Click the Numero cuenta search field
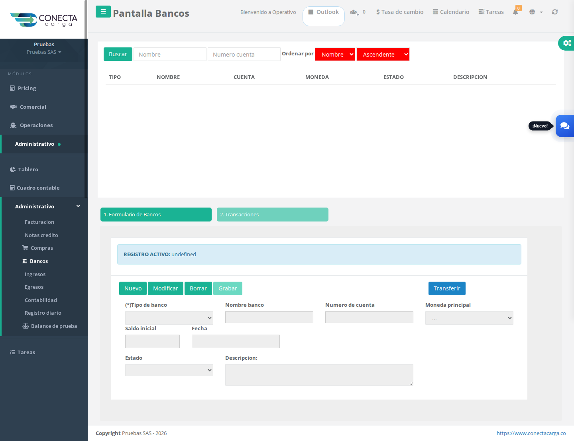This screenshot has height=441, width=574. click(x=244, y=54)
